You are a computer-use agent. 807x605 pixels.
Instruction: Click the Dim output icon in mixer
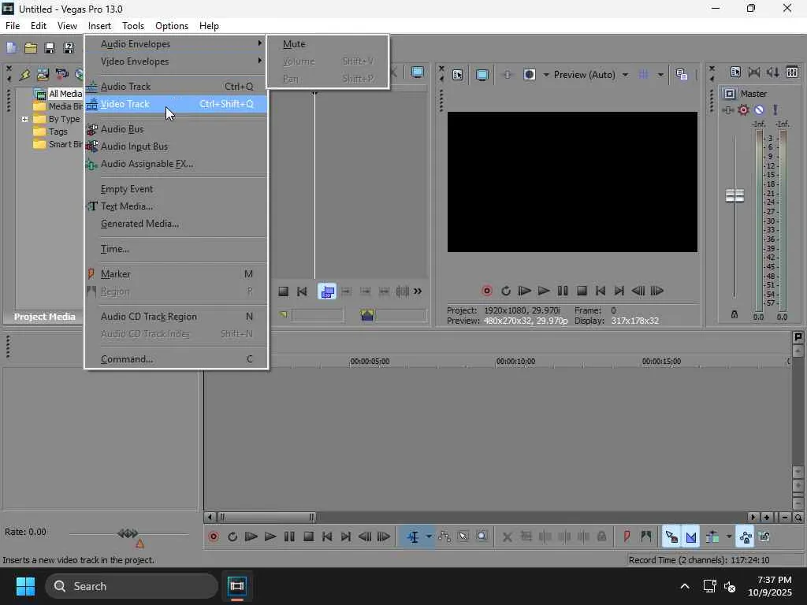772,72
